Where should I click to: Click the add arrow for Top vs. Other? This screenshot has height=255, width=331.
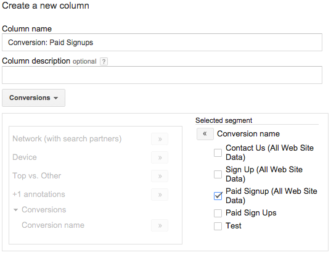click(x=160, y=176)
